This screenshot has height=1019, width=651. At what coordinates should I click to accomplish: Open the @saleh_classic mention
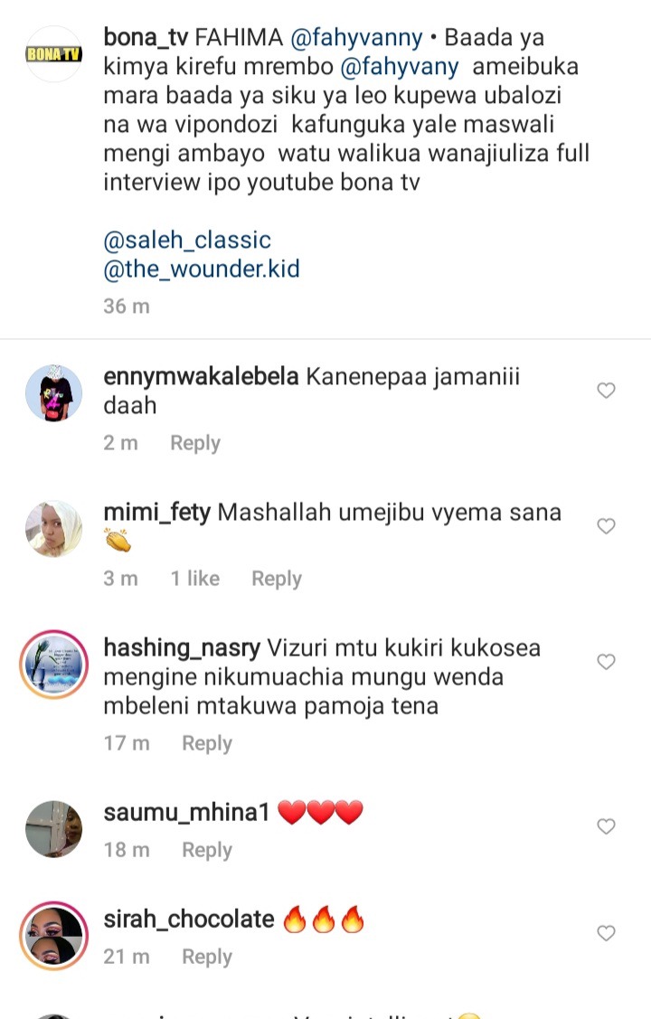point(187,240)
